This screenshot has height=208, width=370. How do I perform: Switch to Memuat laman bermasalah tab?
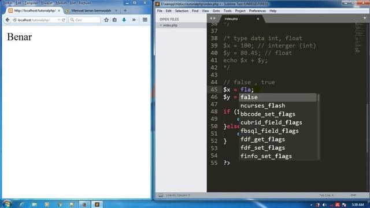[x=91, y=10]
